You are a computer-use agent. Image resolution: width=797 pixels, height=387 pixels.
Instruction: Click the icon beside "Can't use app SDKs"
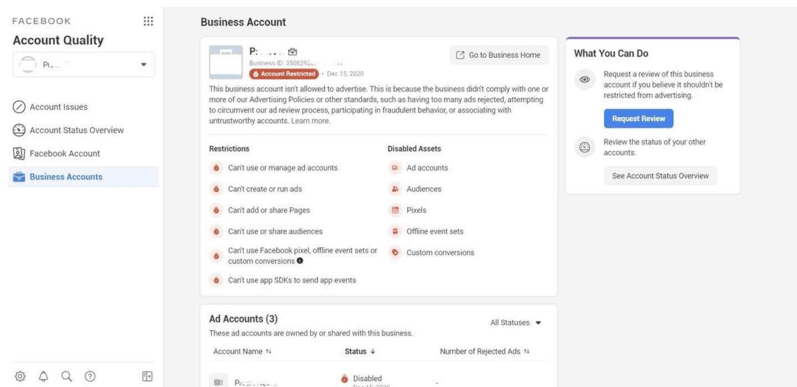click(x=216, y=280)
